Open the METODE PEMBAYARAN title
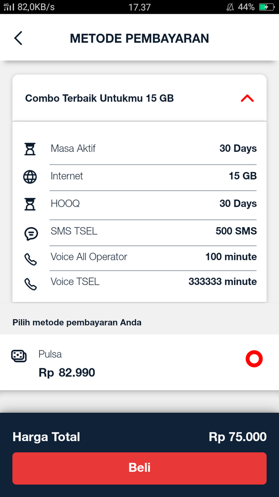Image resolution: width=279 pixels, height=497 pixels. pyautogui.click(x=139, y=38)
